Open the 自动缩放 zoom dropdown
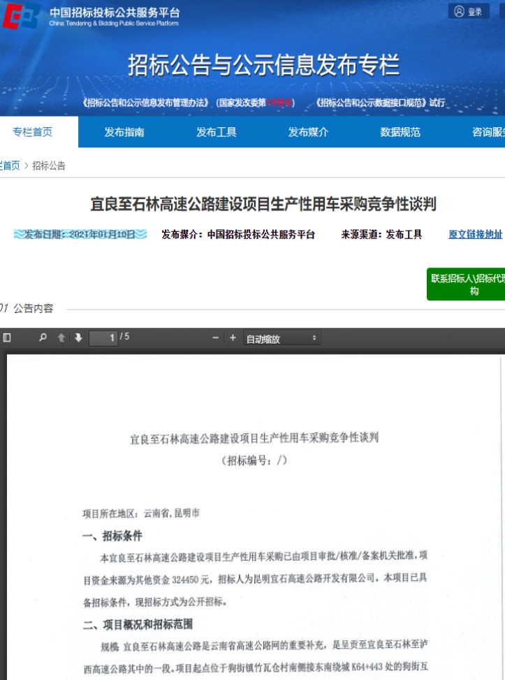Screen dimensions: 505x680 [281, 338]
